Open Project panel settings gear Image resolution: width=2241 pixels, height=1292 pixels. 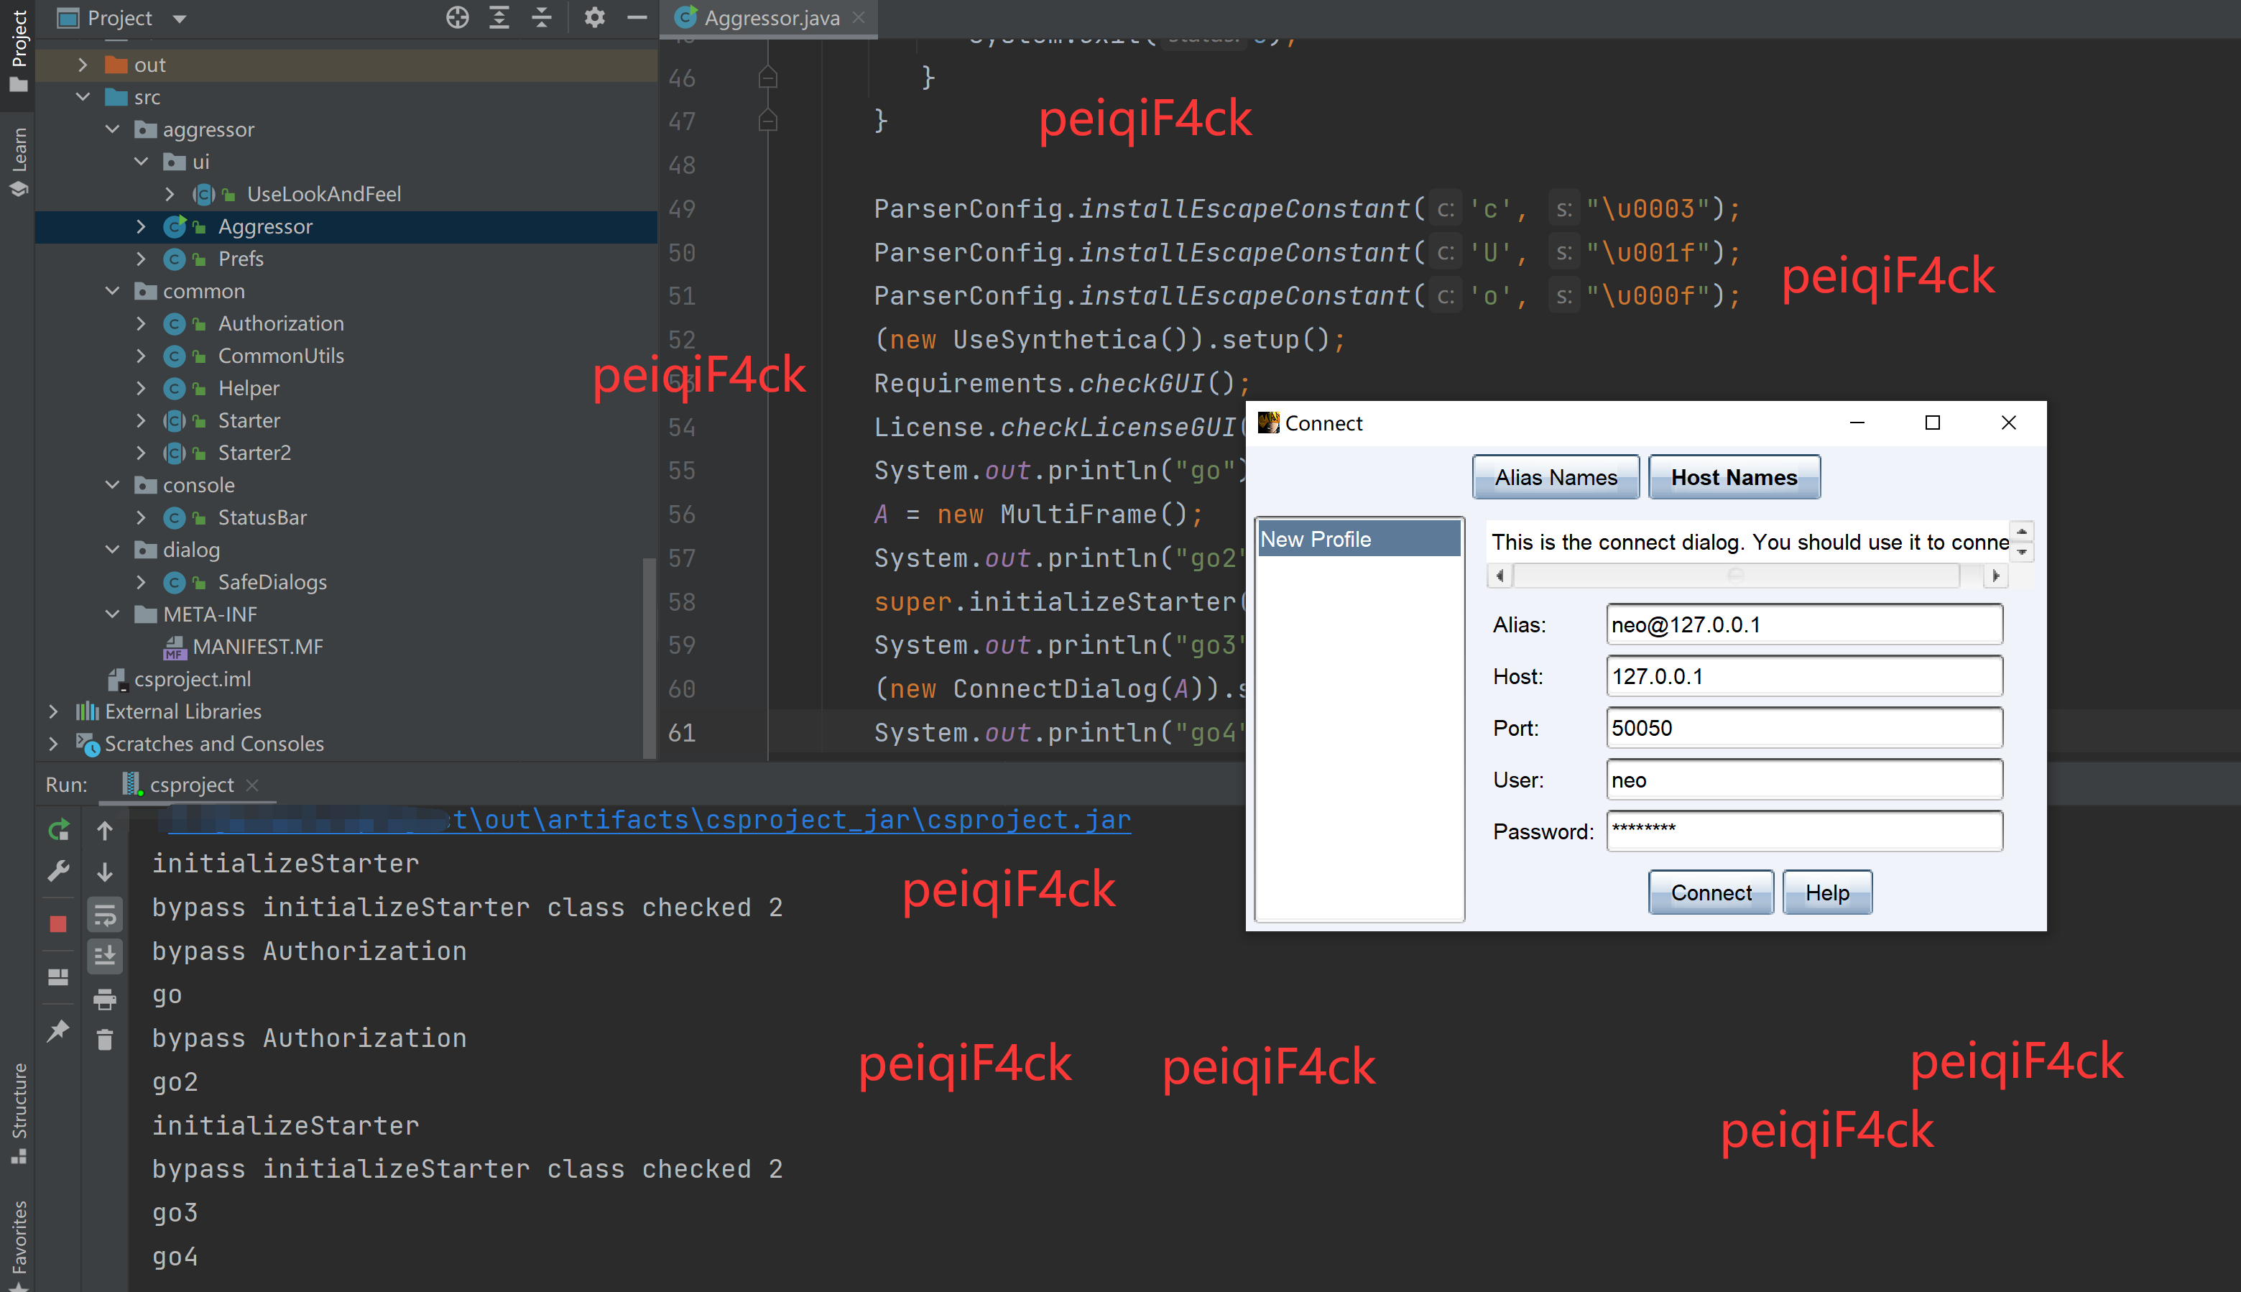pos(594,17)
